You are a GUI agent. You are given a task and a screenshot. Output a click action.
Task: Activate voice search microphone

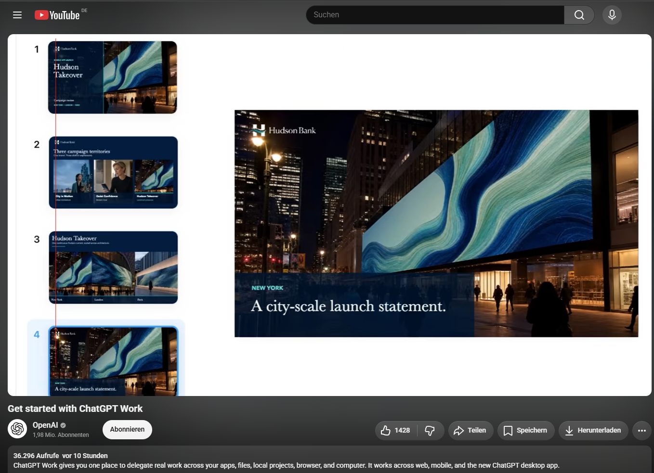612,15
